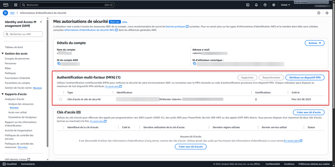Viewport: 335px width, 167px height.
Task: Click the IAM breadcrumb link
Action: coord(12,13)
